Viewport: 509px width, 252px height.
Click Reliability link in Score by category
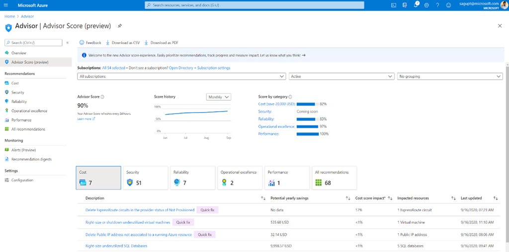(x=266, y=119)
